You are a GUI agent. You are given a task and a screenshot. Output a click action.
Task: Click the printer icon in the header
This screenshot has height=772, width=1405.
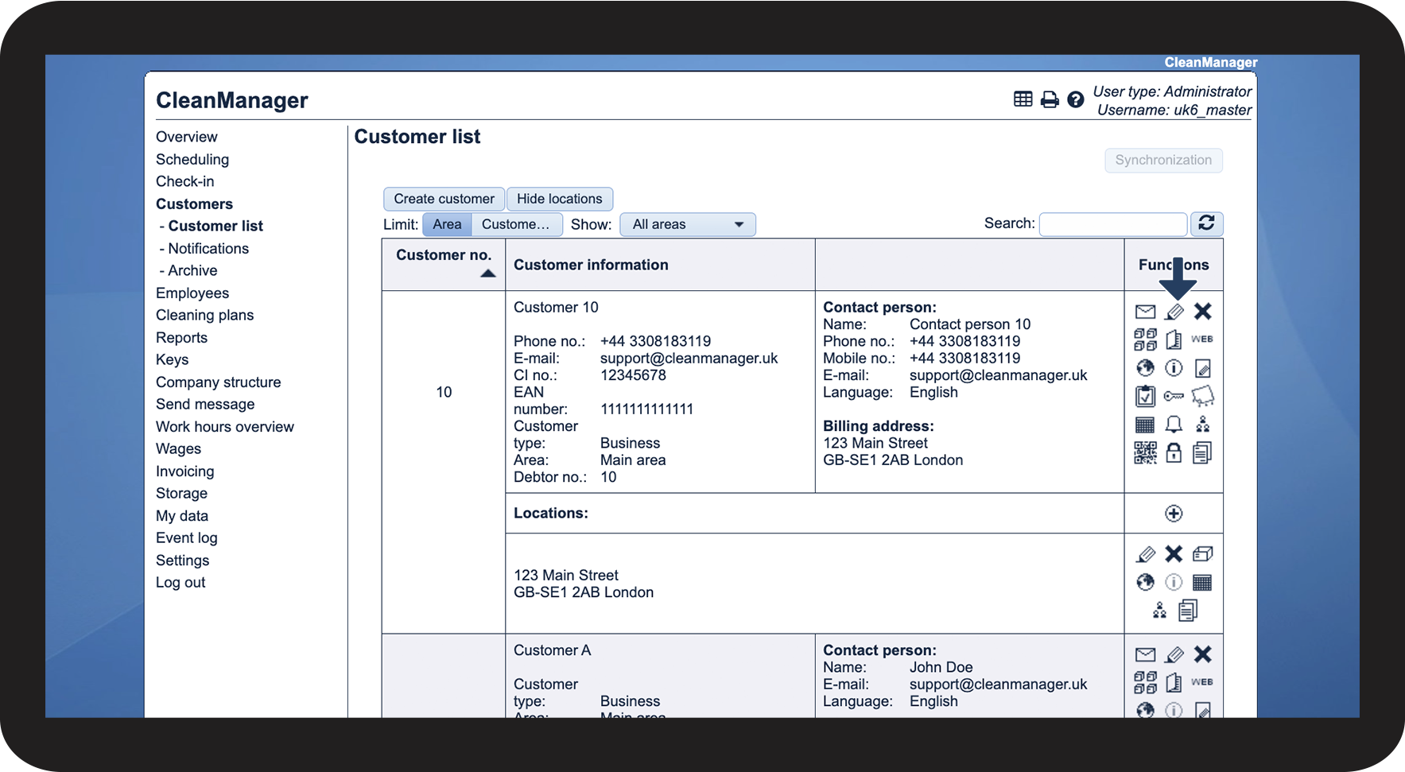1050,99
